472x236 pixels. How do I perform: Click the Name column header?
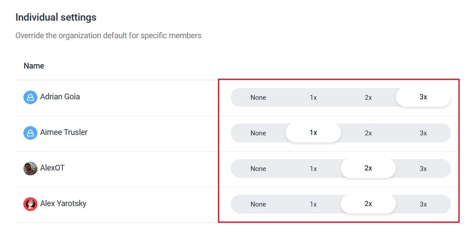(x=34, y=66)
